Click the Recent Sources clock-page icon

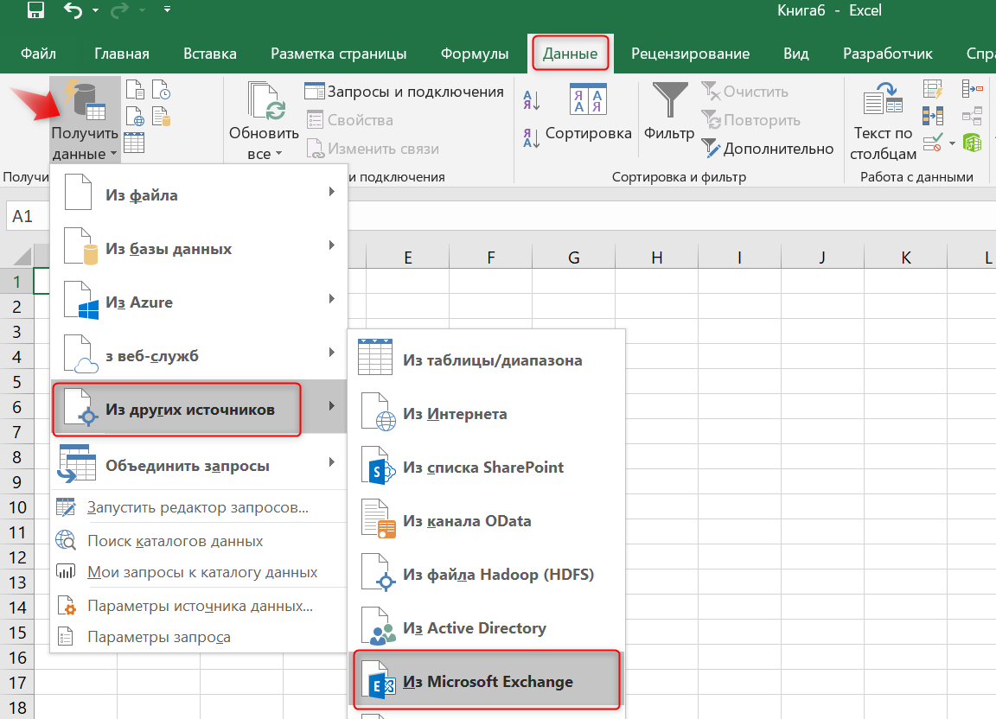pos(162,90)
